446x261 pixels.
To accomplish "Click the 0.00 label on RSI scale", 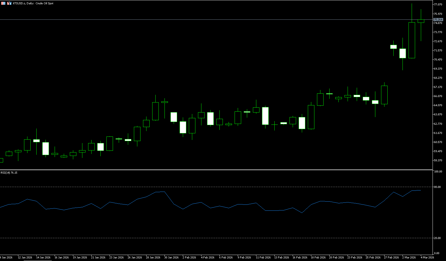I will click(437, 253).
